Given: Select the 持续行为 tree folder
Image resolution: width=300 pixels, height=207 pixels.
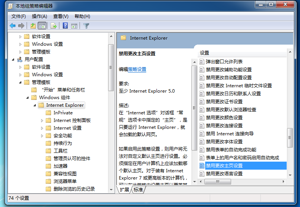Looking at the screenshot, I should (62, 143).
